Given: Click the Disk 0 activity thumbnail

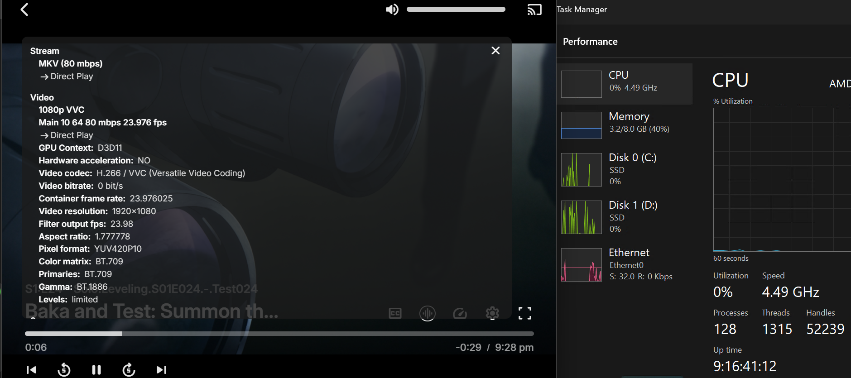Looking at the screenshot, I should (x=582, y=170).
